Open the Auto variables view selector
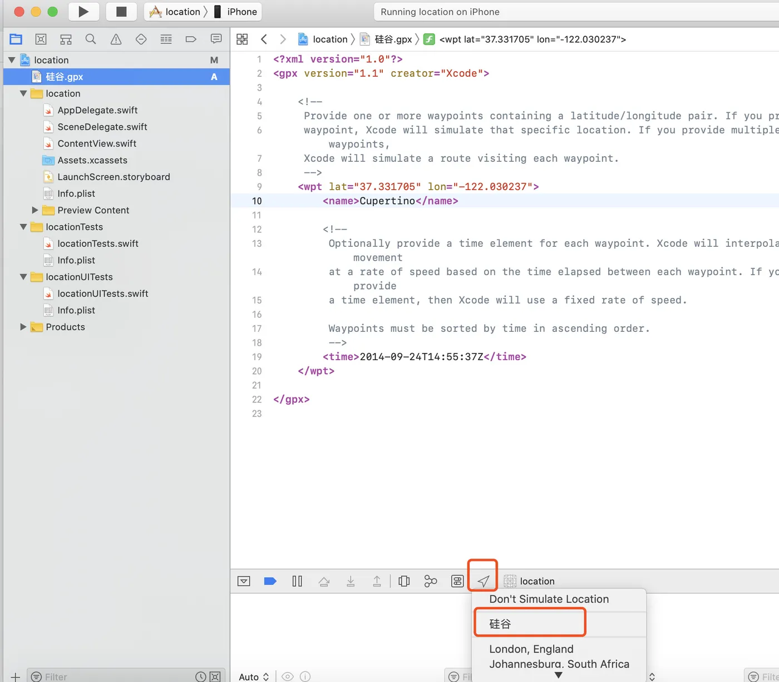779x682 pixels. pyautogui.click(x=254, y=676)
